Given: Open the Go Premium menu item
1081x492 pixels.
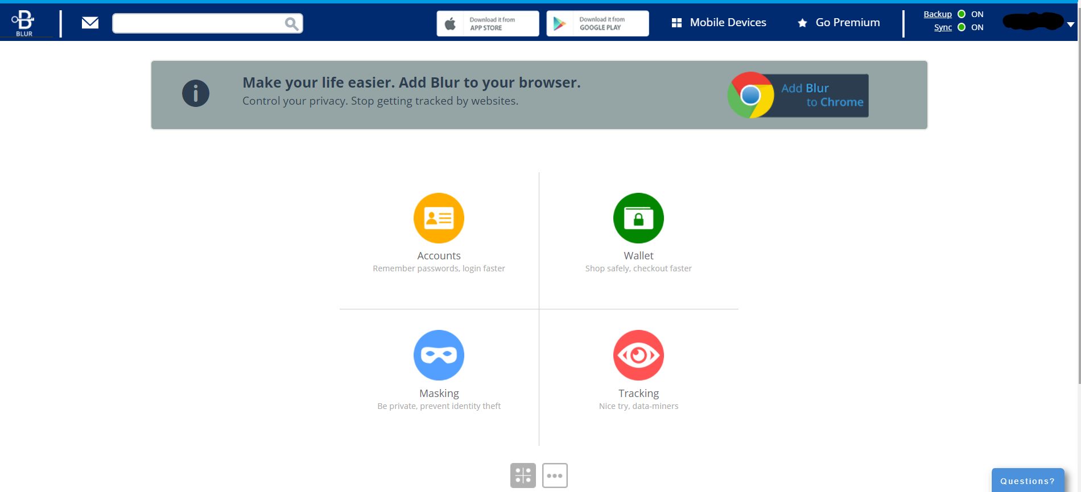Looking at the screenshot, I should [839, 23].
